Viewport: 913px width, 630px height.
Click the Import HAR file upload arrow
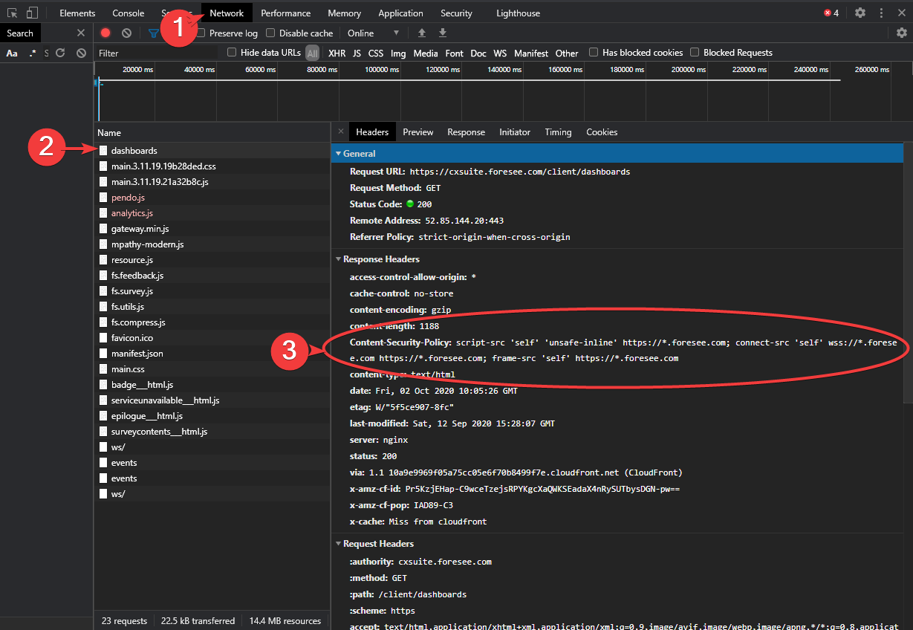[x=422, y=33]
